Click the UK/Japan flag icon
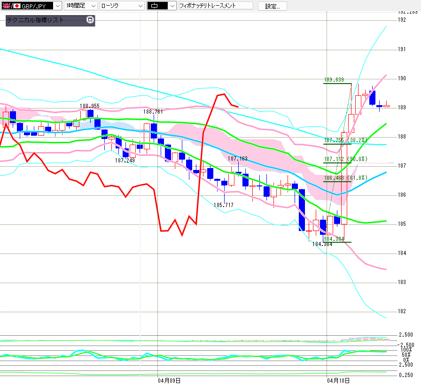Viewport: 421px width, 385px height. pyautogui.click(x=11, y=6)
